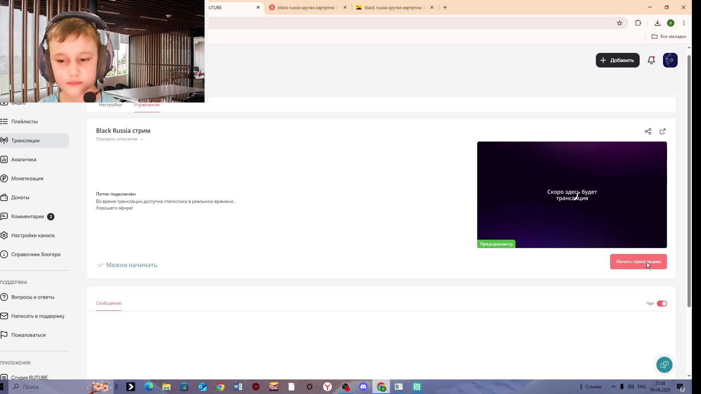This screenshot has width=701, height=394.
Task: Switch to the Настройки tab
Action: click(110, 105)
